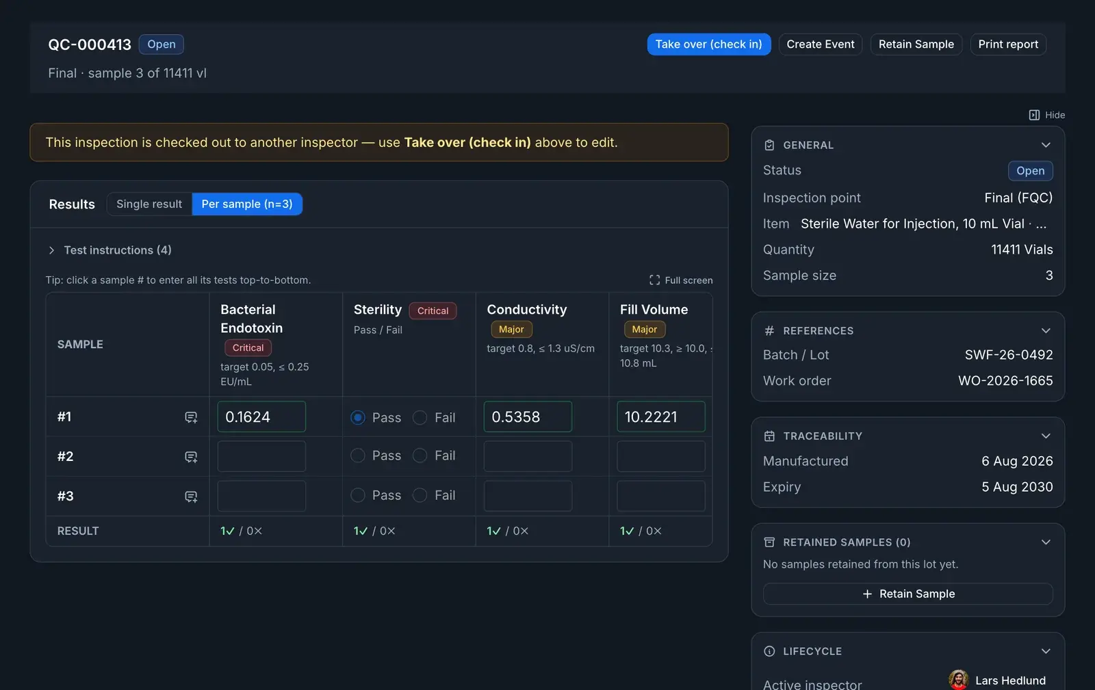Collapse the Traceability section chevron

tap(1046, 436)
